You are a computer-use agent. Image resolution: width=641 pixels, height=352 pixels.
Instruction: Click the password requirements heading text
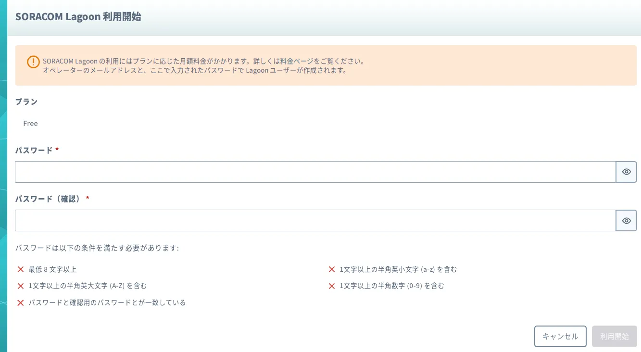97,248
